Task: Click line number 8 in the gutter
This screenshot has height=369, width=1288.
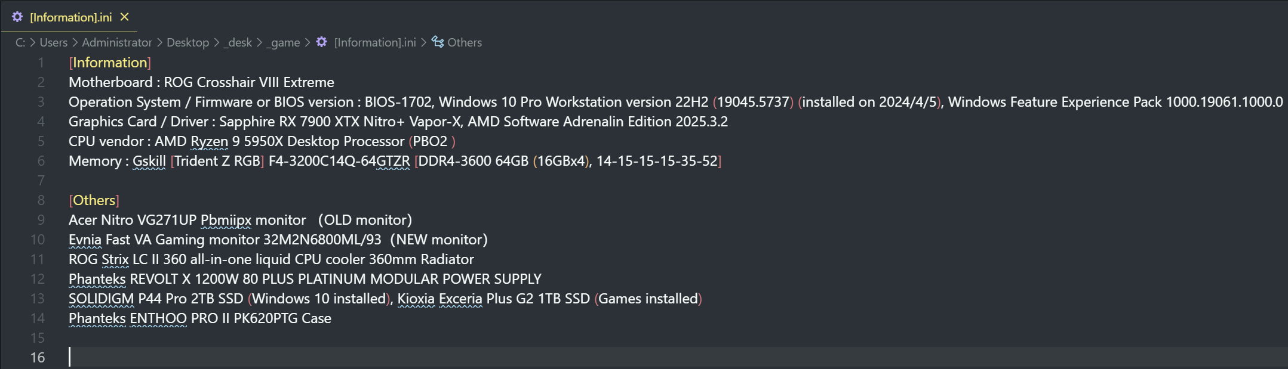Action: [41, 200]
